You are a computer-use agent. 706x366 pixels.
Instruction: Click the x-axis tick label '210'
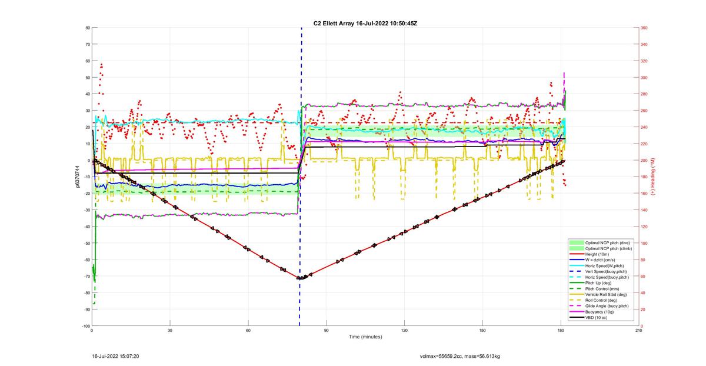pos(639,331)
